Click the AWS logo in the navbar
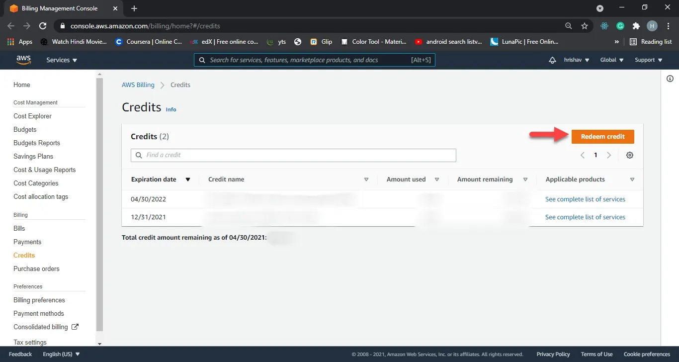 [x=23, y=60]
